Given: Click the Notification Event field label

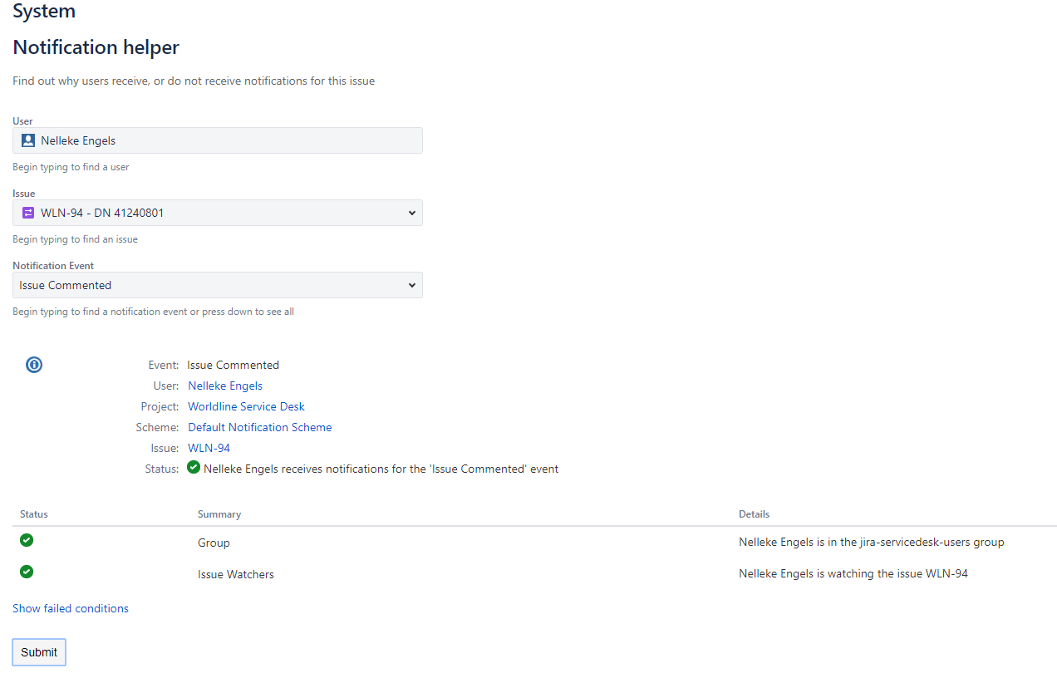Looking at the screenshot, I should [x=53, y=266].
